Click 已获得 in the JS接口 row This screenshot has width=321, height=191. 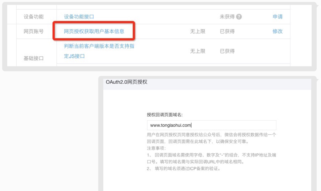click(x=227, y=51)
